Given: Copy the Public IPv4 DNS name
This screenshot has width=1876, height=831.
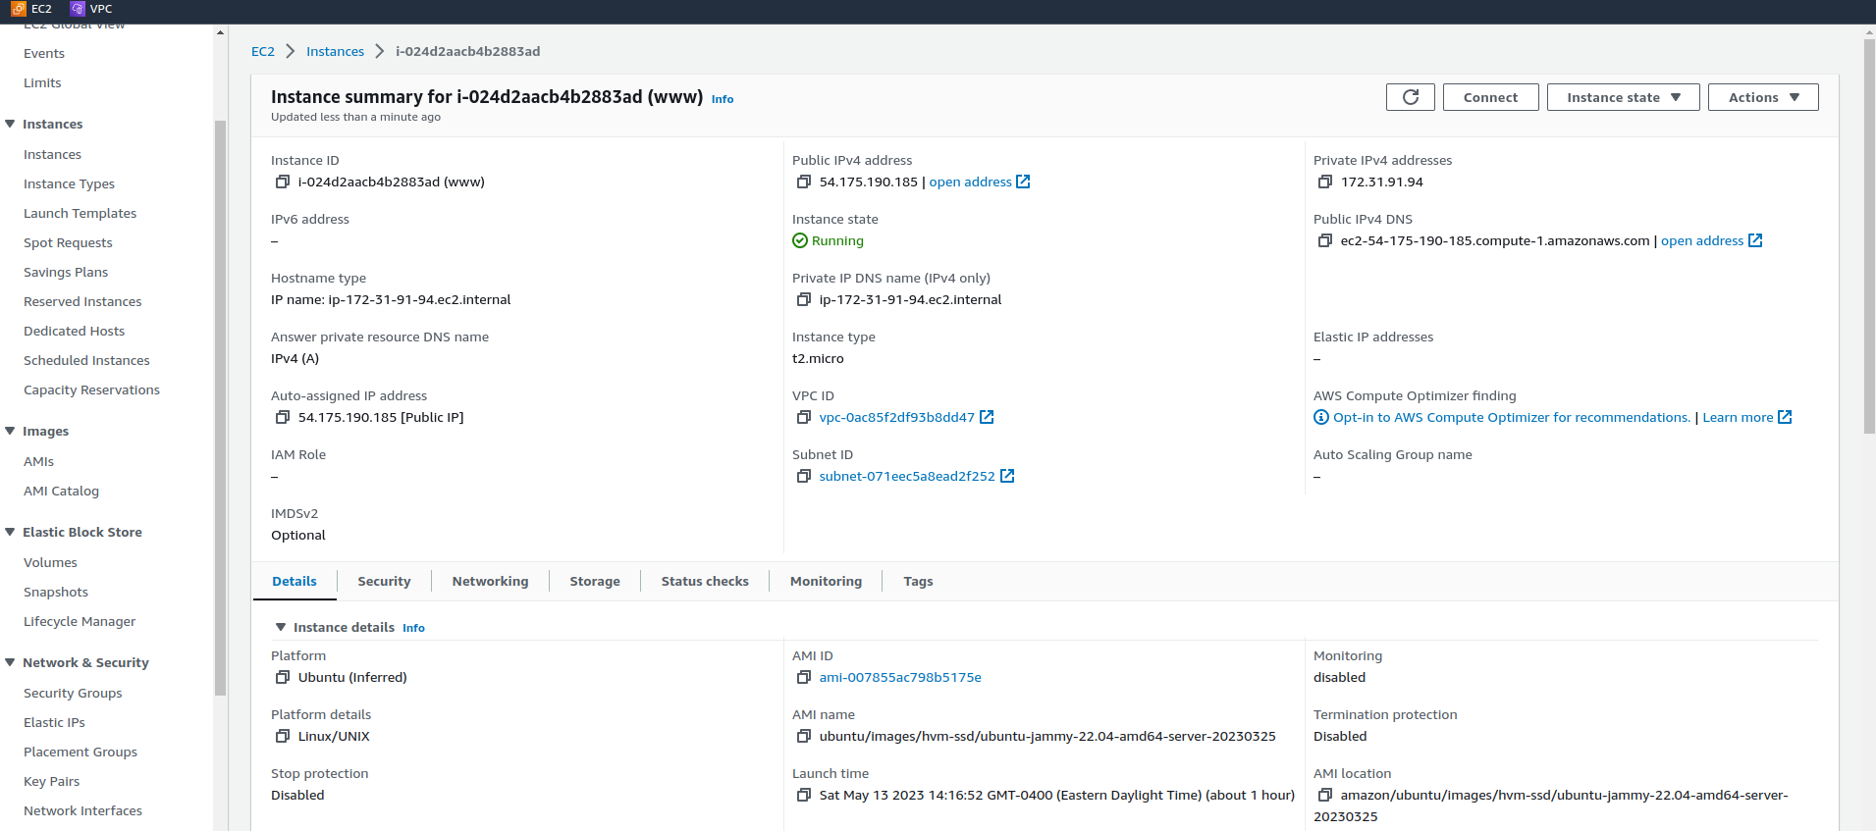Looking at the screenshot, I should click(1325, 240).
